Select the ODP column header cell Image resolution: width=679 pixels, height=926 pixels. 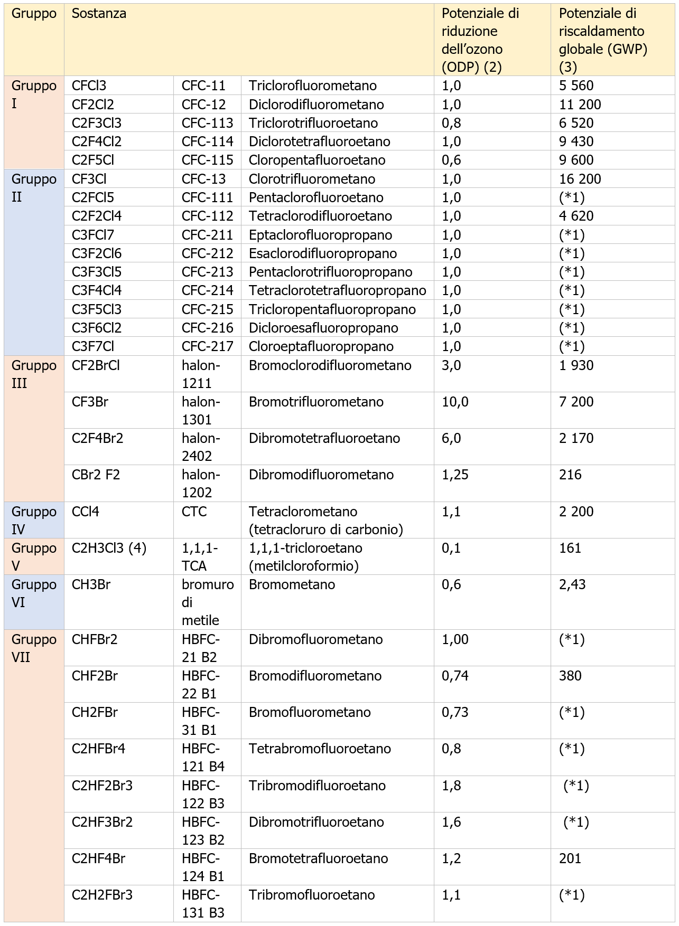pos(480,40)
